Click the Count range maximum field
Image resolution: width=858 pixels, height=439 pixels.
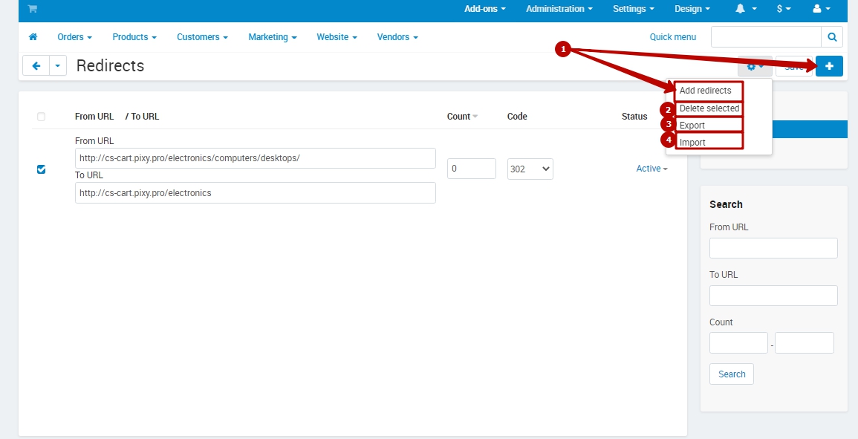(x=805, y=343)
